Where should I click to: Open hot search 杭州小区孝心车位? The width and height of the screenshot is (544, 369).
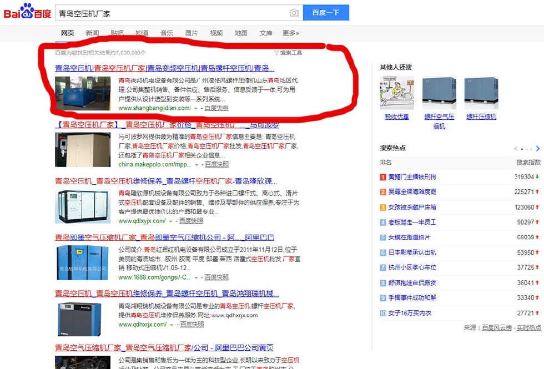[x=412, y=267]
